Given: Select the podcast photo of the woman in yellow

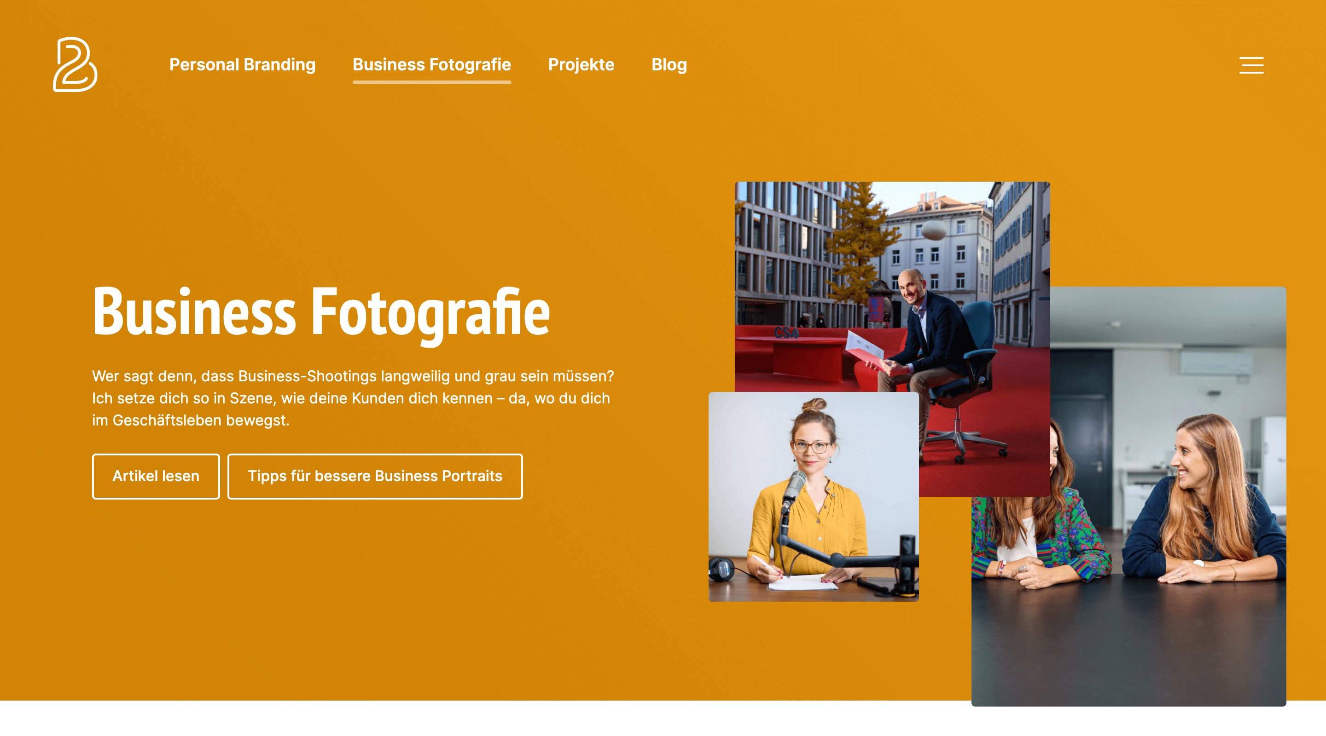Looking at the screenshot, I should [x=813, y=494].
